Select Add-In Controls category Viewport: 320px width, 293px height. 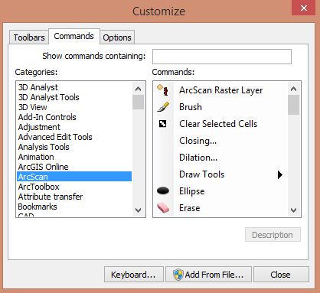[74, 117]
